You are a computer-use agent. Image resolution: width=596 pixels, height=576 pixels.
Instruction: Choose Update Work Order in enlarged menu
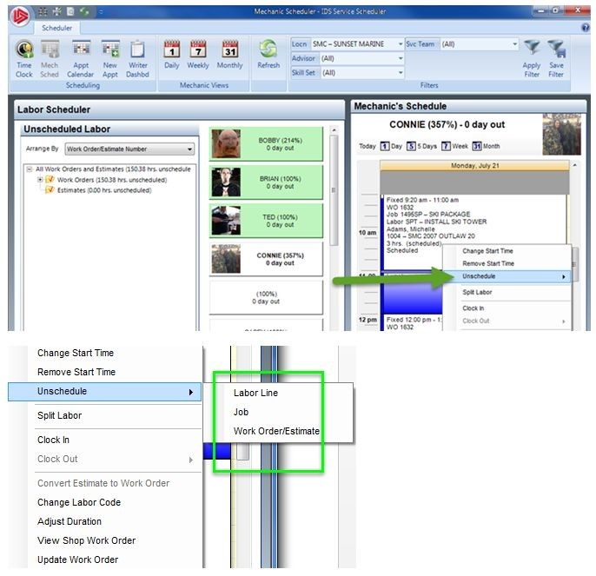tap(78, 559)
